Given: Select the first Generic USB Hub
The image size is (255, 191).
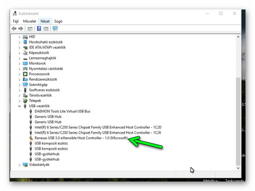Looking at the screenshot, I should 48,117.
